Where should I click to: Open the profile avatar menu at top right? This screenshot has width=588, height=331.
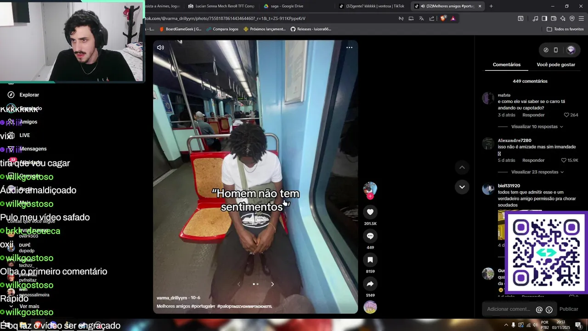(571, 50)
